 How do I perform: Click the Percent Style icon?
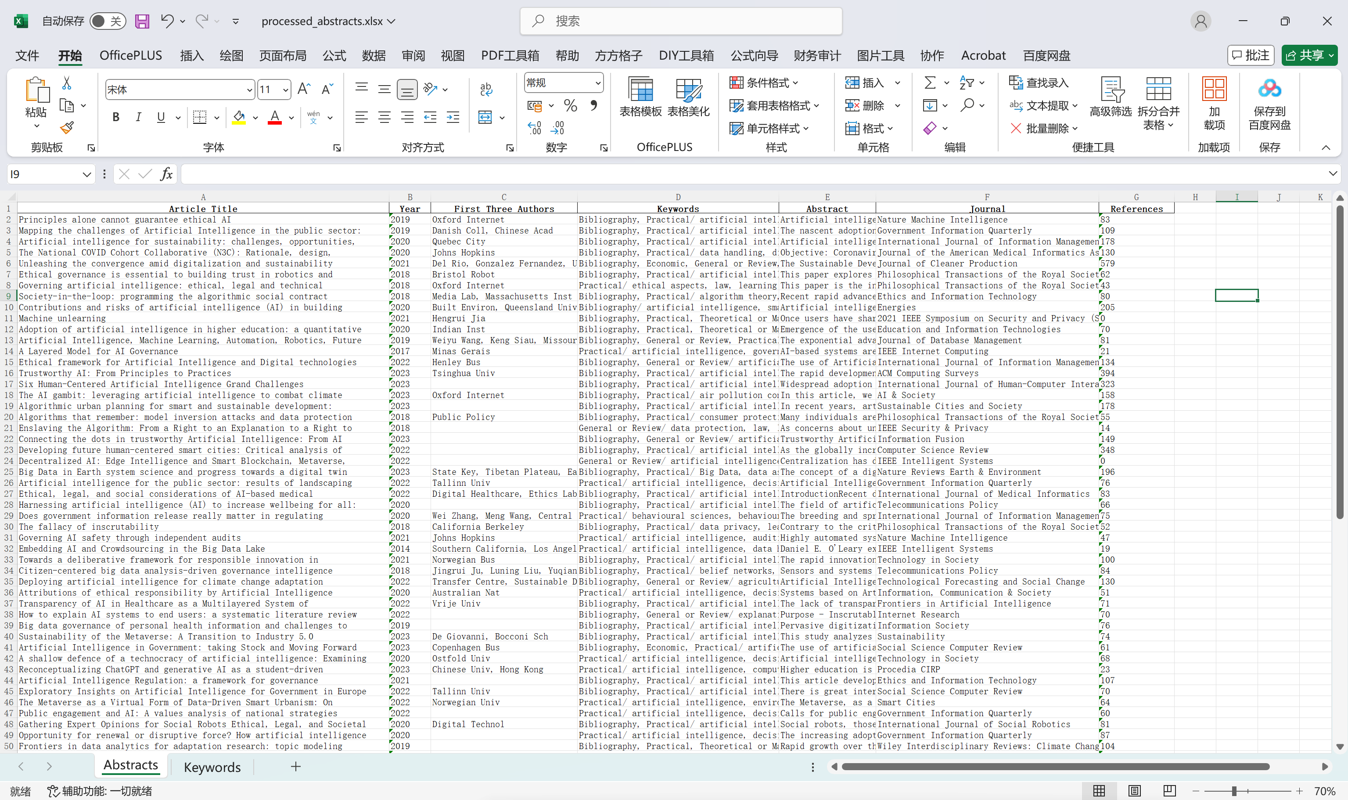(570, 106)
